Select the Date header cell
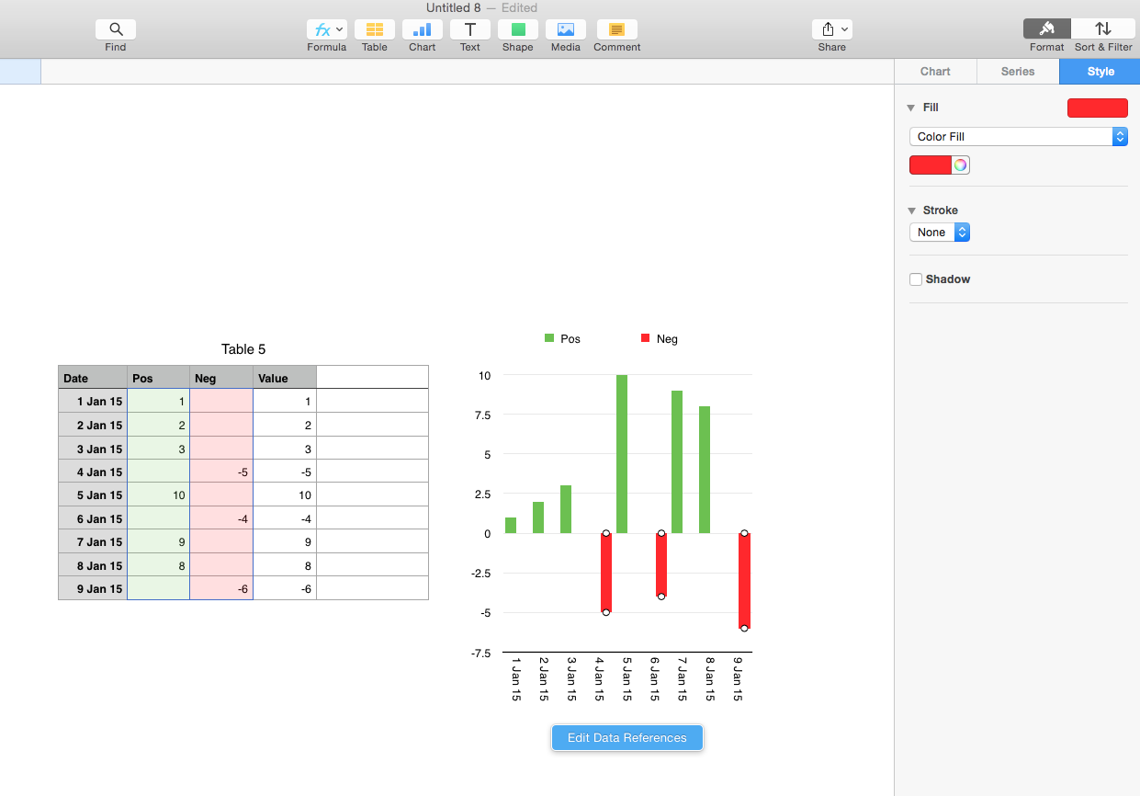 (93, 378)
